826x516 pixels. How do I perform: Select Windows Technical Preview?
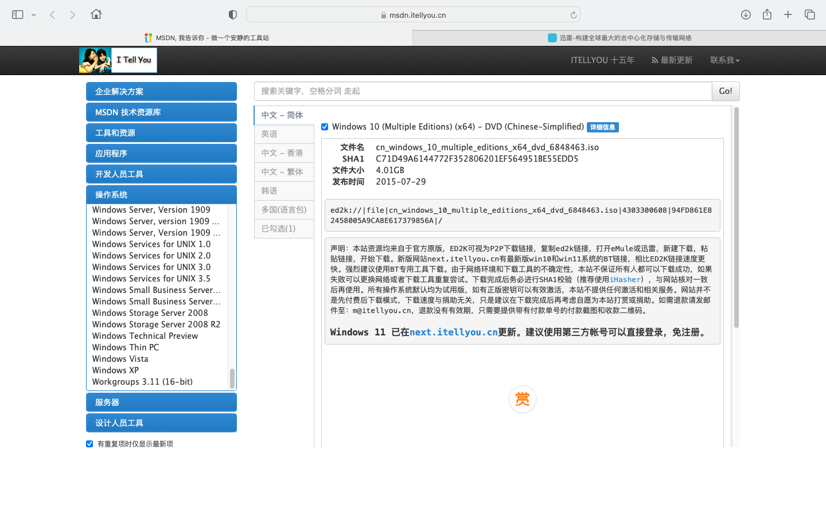coord(145,336)
